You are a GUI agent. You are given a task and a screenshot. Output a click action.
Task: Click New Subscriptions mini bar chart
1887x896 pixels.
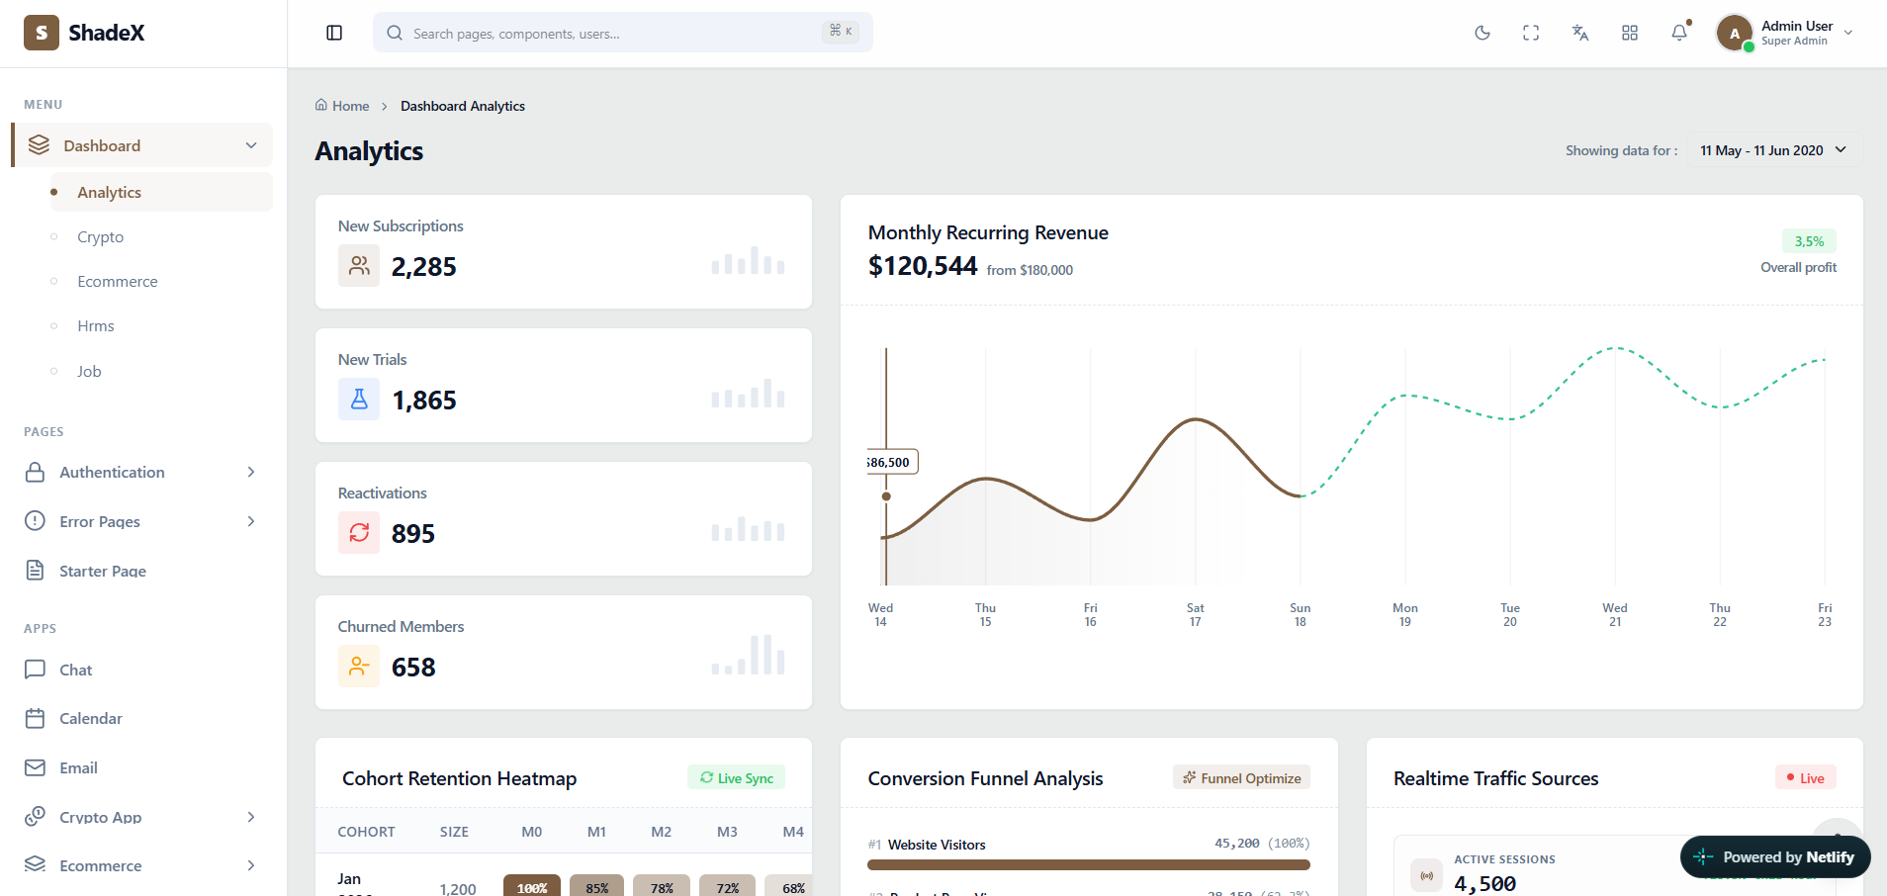[749, 260]
